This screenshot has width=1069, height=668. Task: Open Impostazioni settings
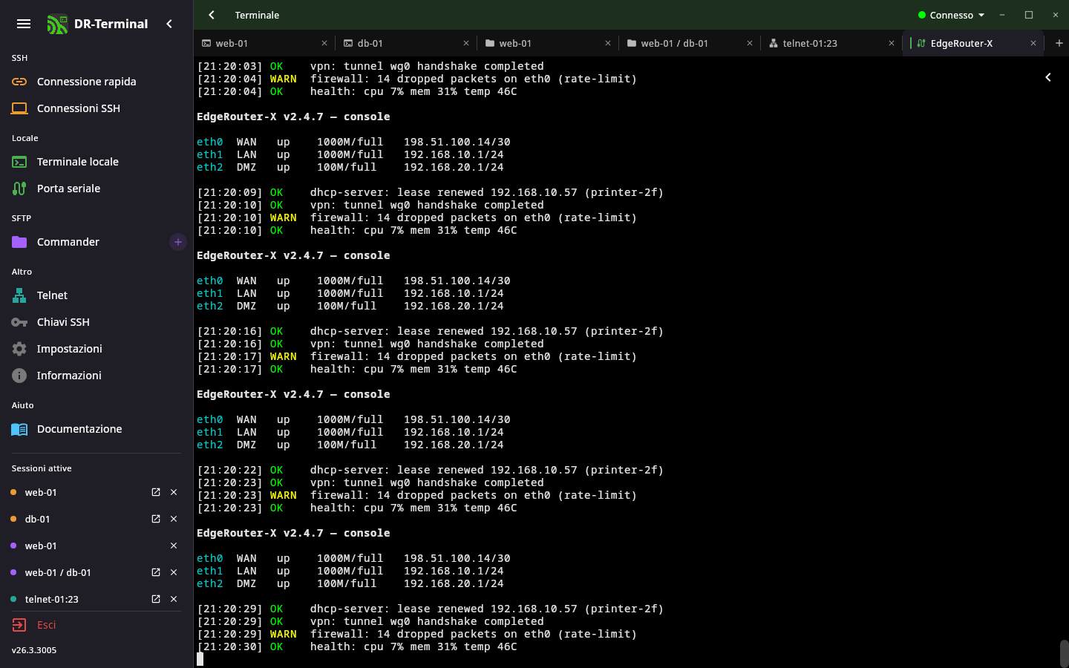click(x=97, y=349)
